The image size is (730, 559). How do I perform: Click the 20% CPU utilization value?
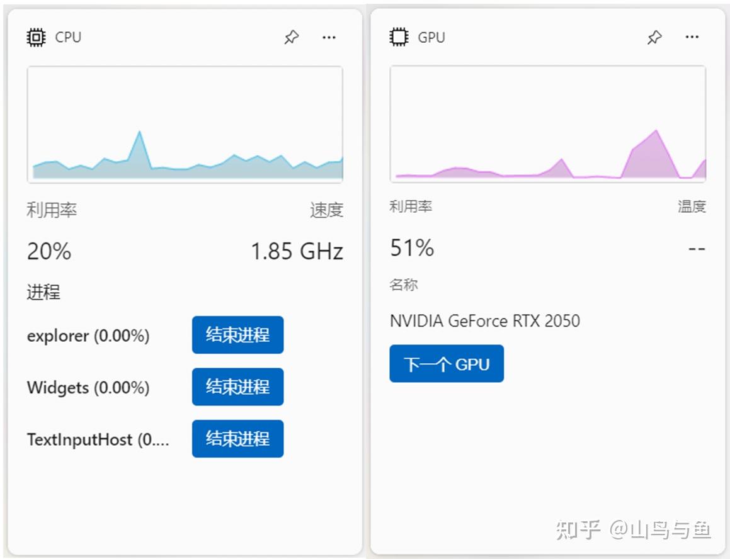[49, 251]
